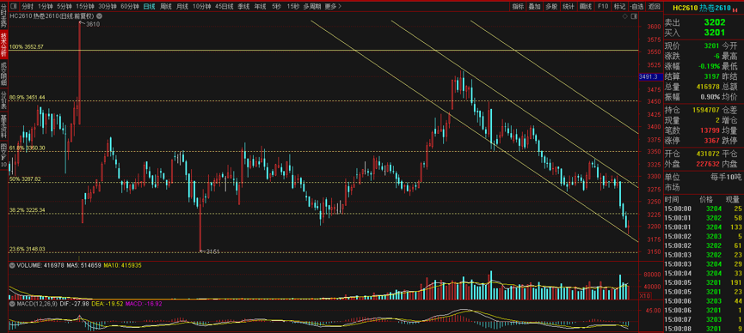Open the 技术分析 side tab

(3, 44)
